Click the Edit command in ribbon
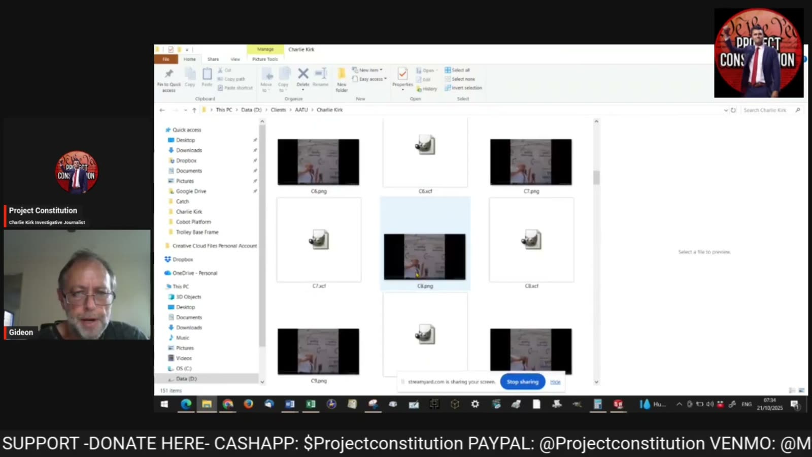The image size is (812, 457). coord(424,79)
